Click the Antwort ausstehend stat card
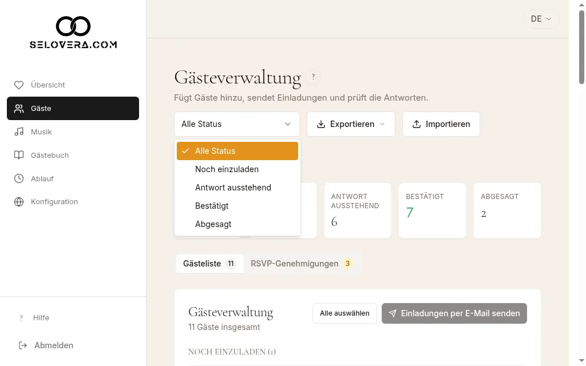The width and height of the screenshot is (586, 366). coord(357,210)
